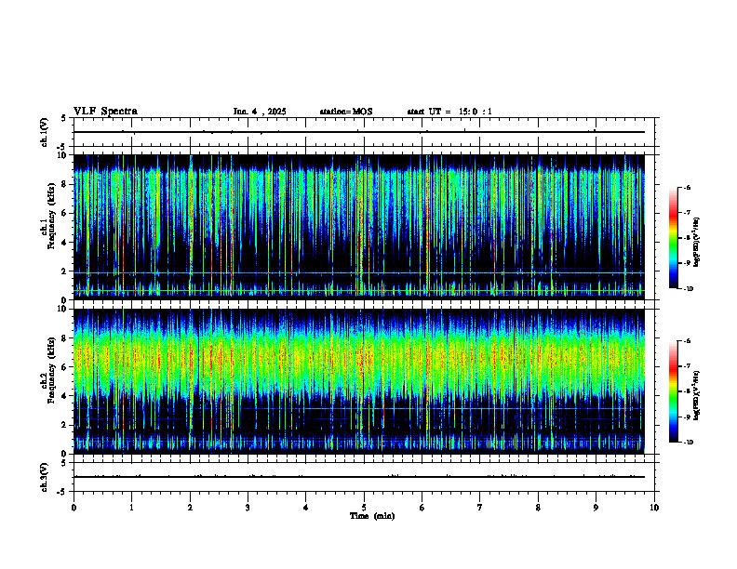Click the "-7" label on ch.2 color bar

coord(687,366)
